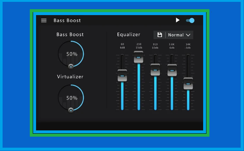Click the 14K equalizer slider handle
The height and width of the screenshot is (151, 244).
188,84
